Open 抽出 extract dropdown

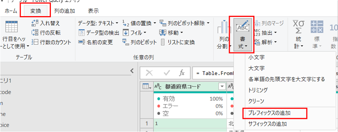coord(276,33)
